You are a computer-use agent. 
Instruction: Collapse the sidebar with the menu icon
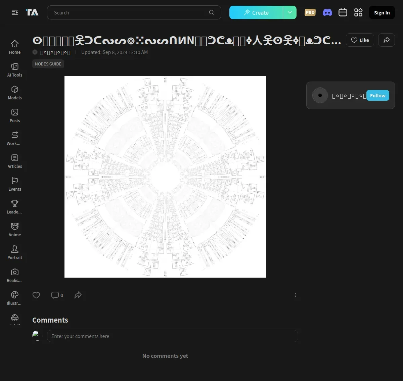(15, 12)
